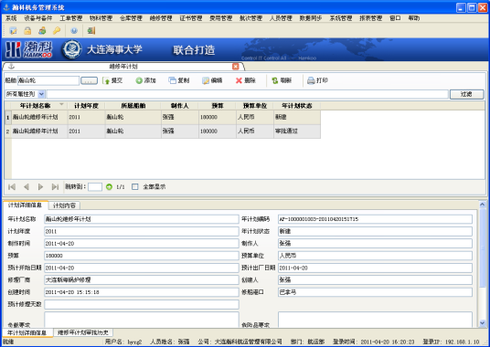Click the padlock icon in the main toolbar
The width and height of the screenshot is (490, 347).
point(27,30)
